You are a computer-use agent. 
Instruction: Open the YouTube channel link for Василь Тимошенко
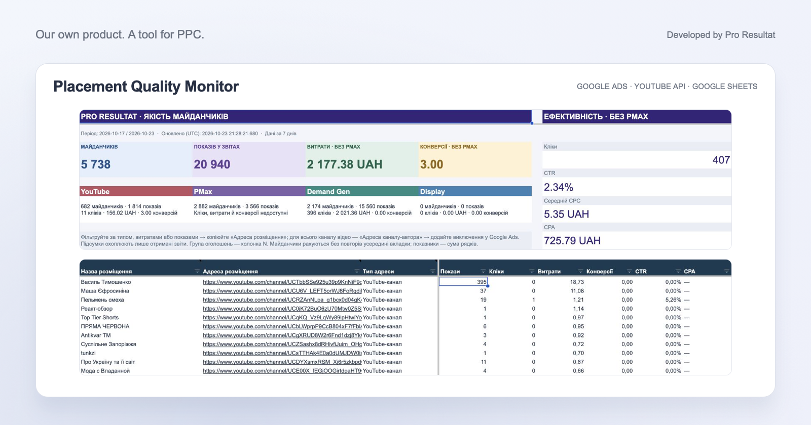(282, 282)
